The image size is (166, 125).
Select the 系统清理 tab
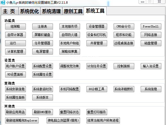tap(51, 11)
